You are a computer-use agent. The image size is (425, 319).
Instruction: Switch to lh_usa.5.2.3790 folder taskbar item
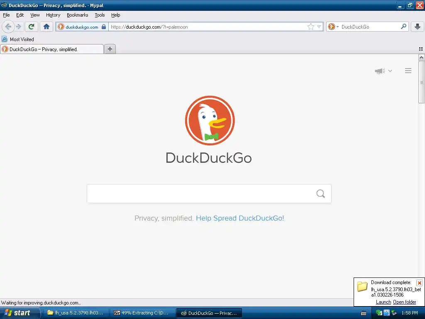pyautogui.click(x=76, y=313)
